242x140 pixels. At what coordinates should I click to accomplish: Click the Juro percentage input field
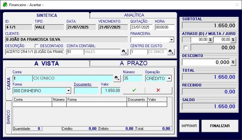[x=222, y=40]
